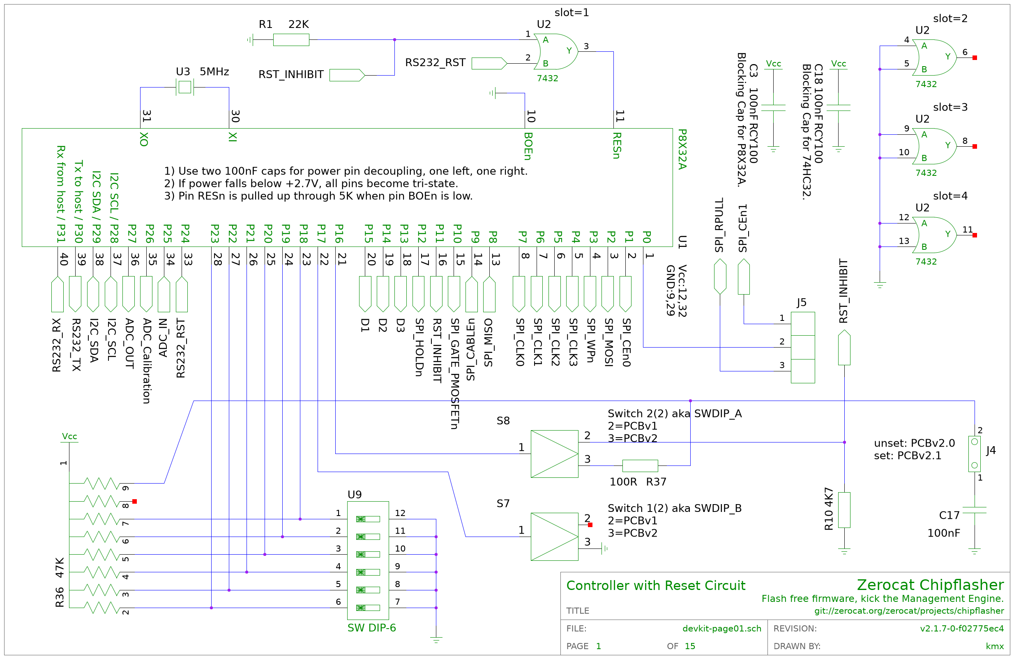This screenshot has width=1014, height=659.
Task: Select the vertical RST_INHIBIT port above R10
Action: (844, 347)
